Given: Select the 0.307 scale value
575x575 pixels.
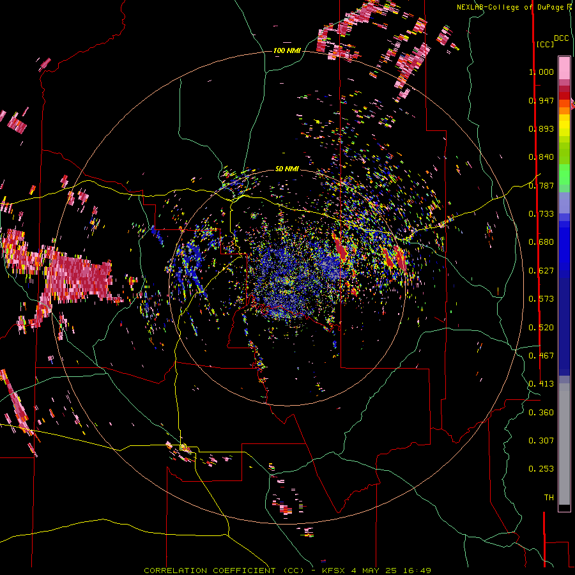Looking at the screenshot, I should point(541,440).
